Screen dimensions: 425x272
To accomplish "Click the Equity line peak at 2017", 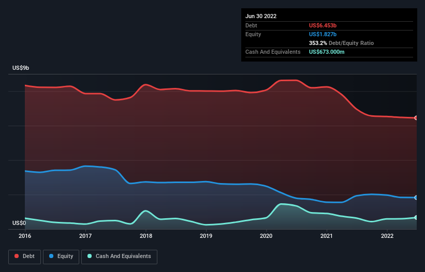I will [85, 166].
